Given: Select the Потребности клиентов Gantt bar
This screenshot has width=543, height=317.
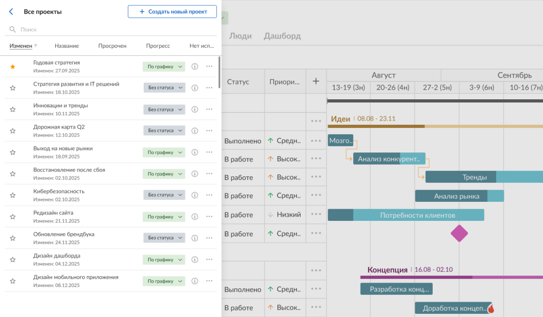Looking at the screenshot, I should coord(406,215).
